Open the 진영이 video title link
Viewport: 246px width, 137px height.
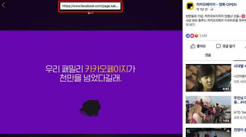click(240, 130)
